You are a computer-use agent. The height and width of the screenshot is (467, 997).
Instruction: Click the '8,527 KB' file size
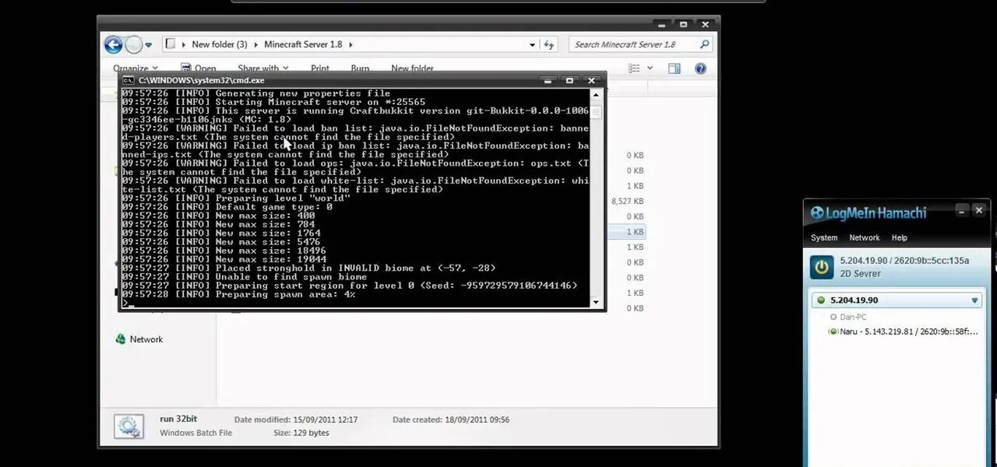coord(627,201)
